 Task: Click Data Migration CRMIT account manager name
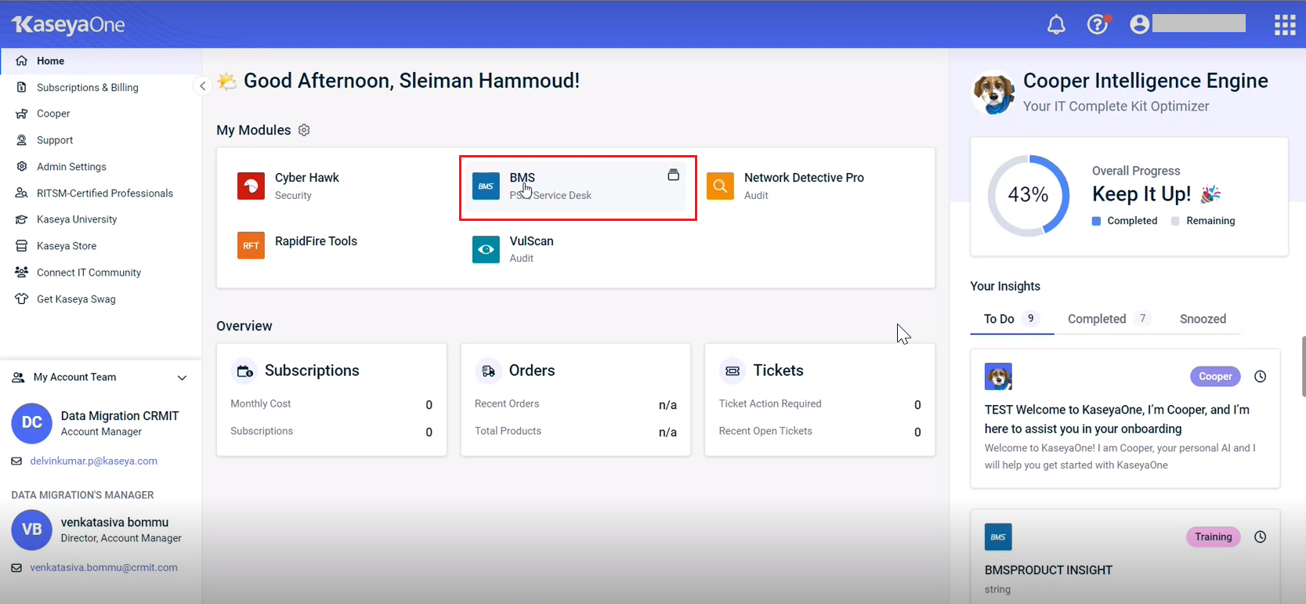click(120, 416)
